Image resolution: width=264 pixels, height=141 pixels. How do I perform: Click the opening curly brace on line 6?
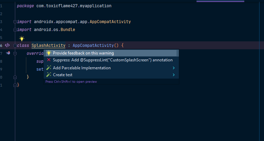(x=122, y=45)
